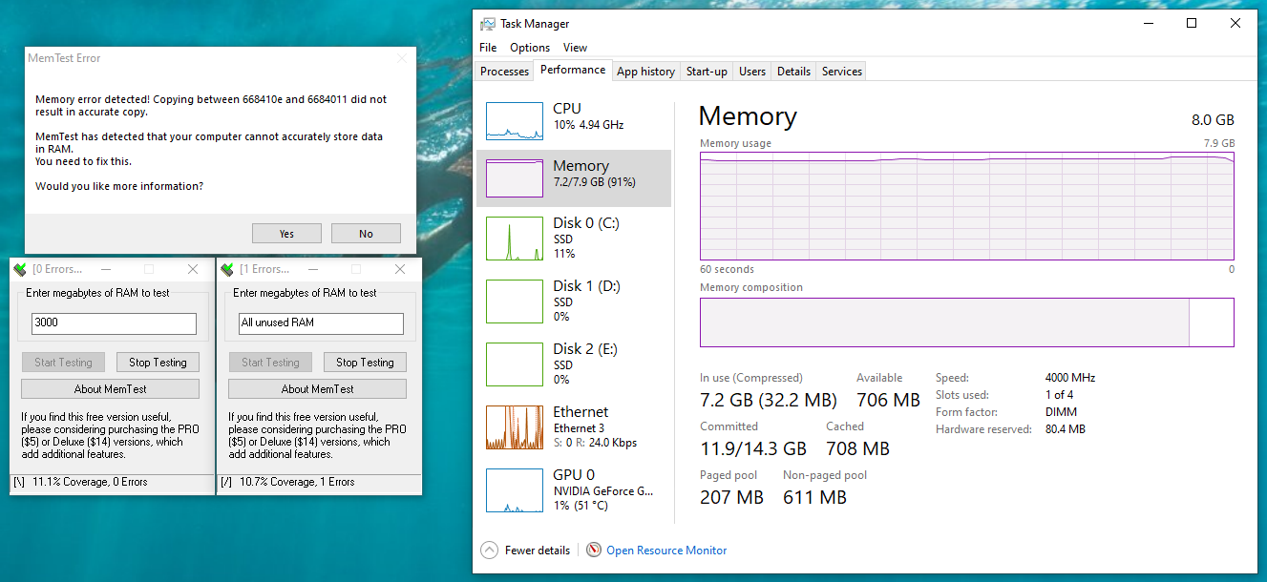Open the Options menu in Task Manager
Screen dimensions: 1267x582
click(x=530, y=48)
